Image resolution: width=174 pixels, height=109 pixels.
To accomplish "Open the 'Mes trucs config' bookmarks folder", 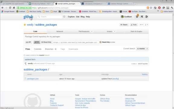I will pyautogui.click(x=34, y=11).
